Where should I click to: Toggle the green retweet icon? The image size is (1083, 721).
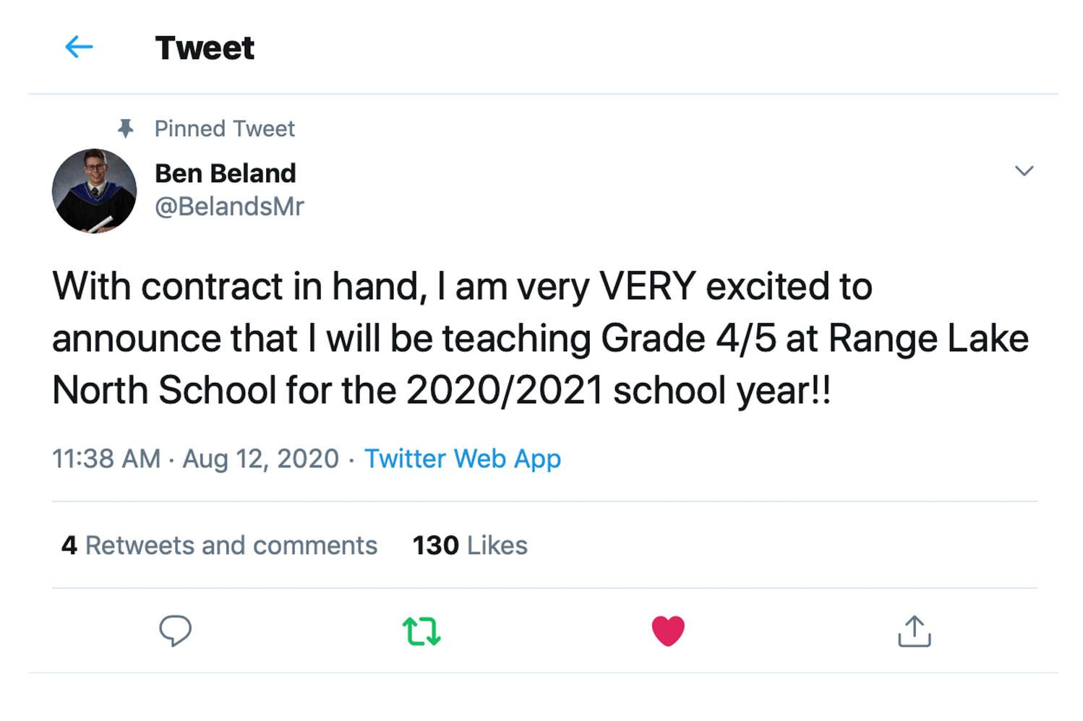(x=421, y=631)
